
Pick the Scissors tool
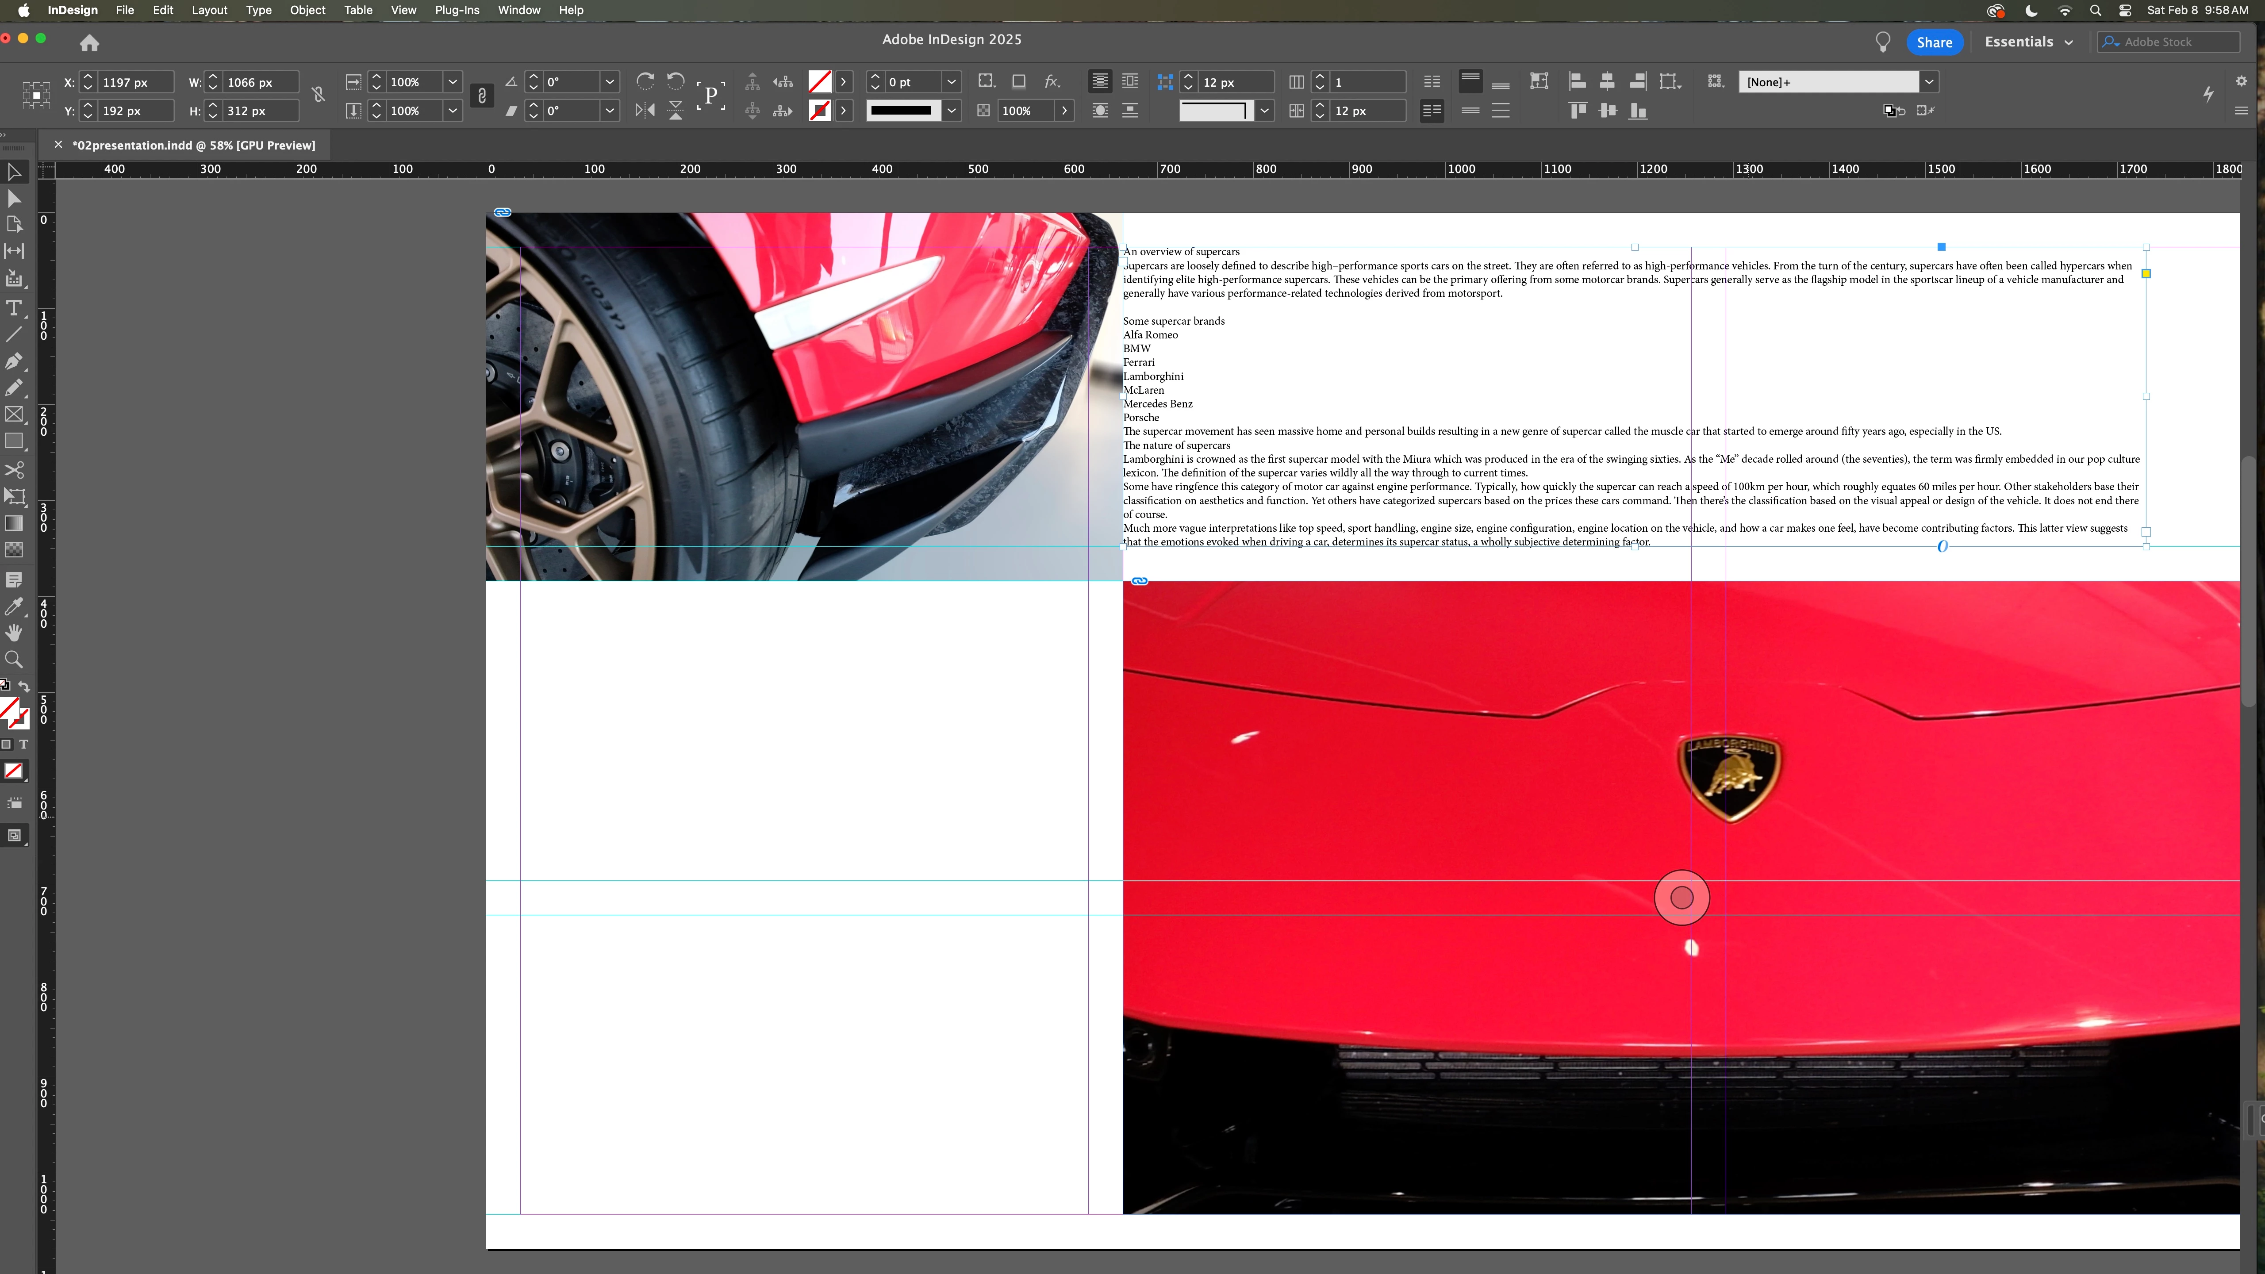pos(14,469)
